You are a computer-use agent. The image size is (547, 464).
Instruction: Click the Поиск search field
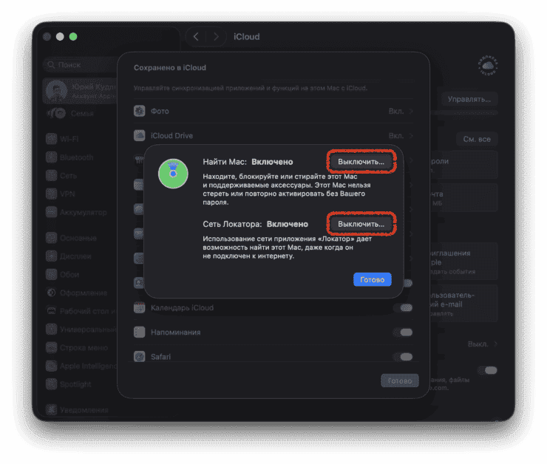pos(81,65)
